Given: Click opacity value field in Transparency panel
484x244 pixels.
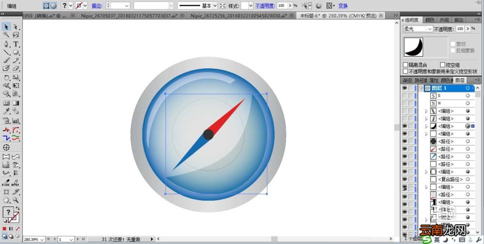Looking at the screenshot, I should click(460, 29).
